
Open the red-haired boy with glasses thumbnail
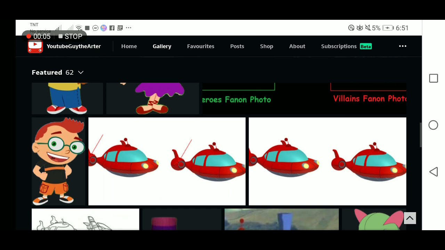tap(58, 161)
